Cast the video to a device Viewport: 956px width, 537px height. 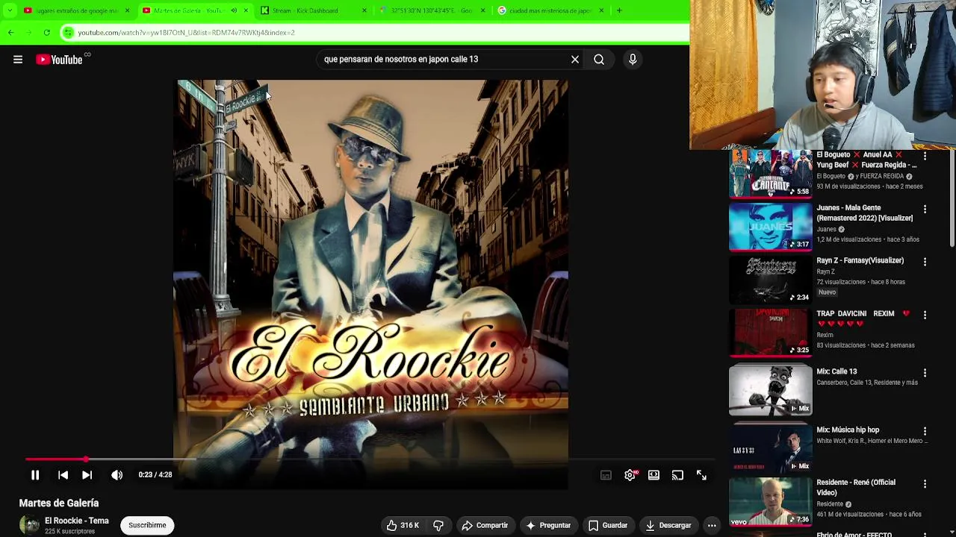tap(677, 475)
